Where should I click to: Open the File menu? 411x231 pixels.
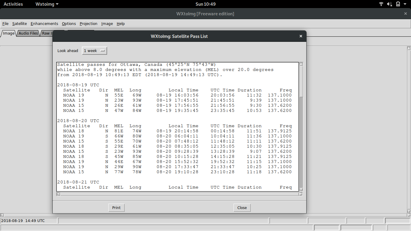pos(5,23)
